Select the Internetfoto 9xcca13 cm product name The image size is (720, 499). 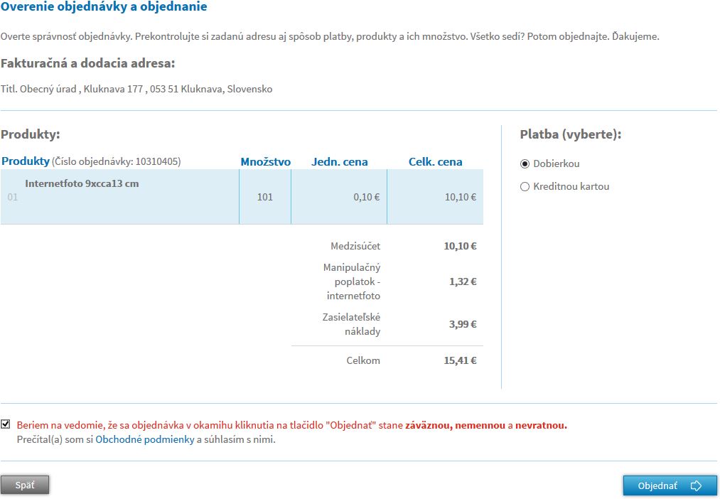click(82, 183)
